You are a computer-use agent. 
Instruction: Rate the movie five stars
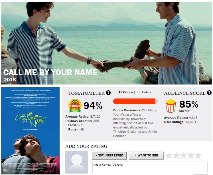198,155
